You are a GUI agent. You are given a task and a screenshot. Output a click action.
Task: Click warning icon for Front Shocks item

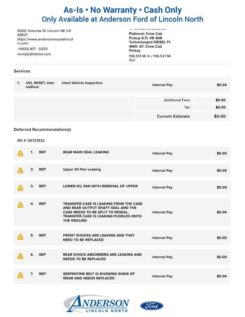[x=20, y=237]
